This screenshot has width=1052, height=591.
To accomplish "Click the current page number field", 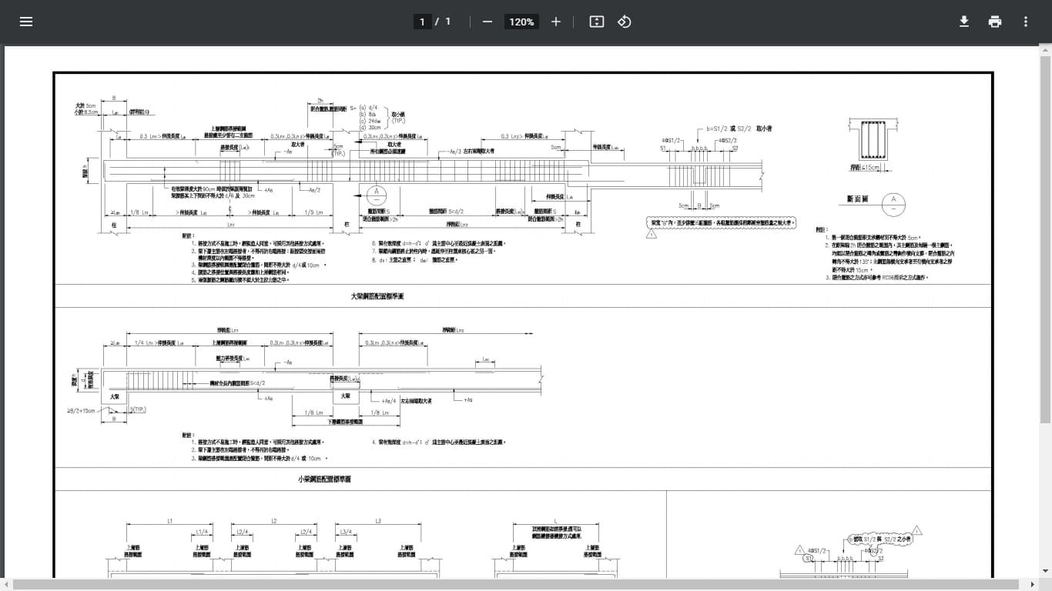I will 421,22.
